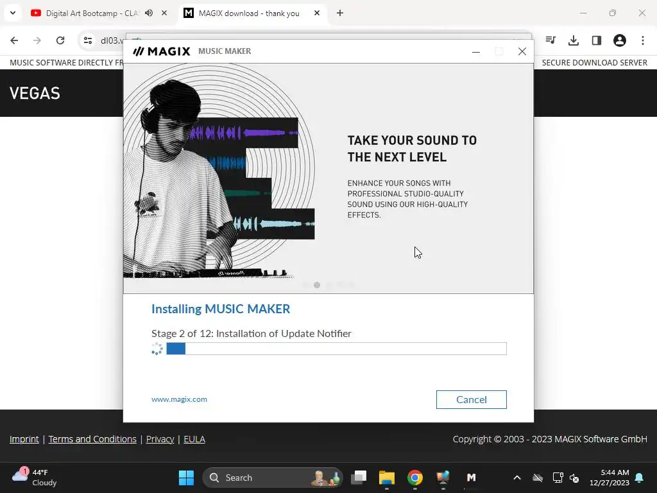Image resolution: width=657 pixels, height=493 pixels.
Task: Open the Imprint link
Action: [24, 439]
